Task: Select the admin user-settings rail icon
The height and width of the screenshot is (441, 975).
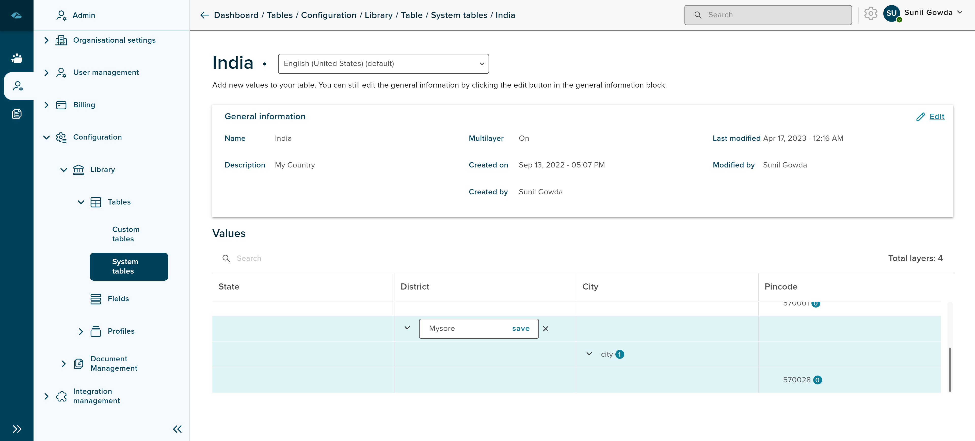Action: [x=18, y=86]
